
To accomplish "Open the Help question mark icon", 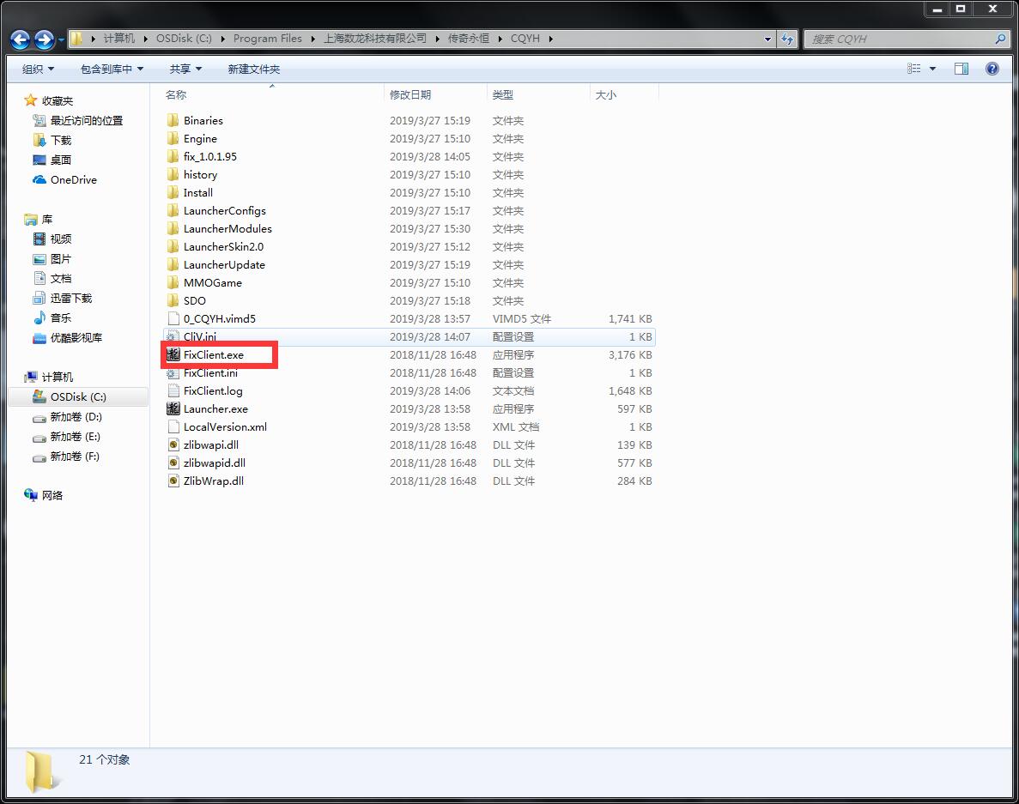I will click(992, 69).
